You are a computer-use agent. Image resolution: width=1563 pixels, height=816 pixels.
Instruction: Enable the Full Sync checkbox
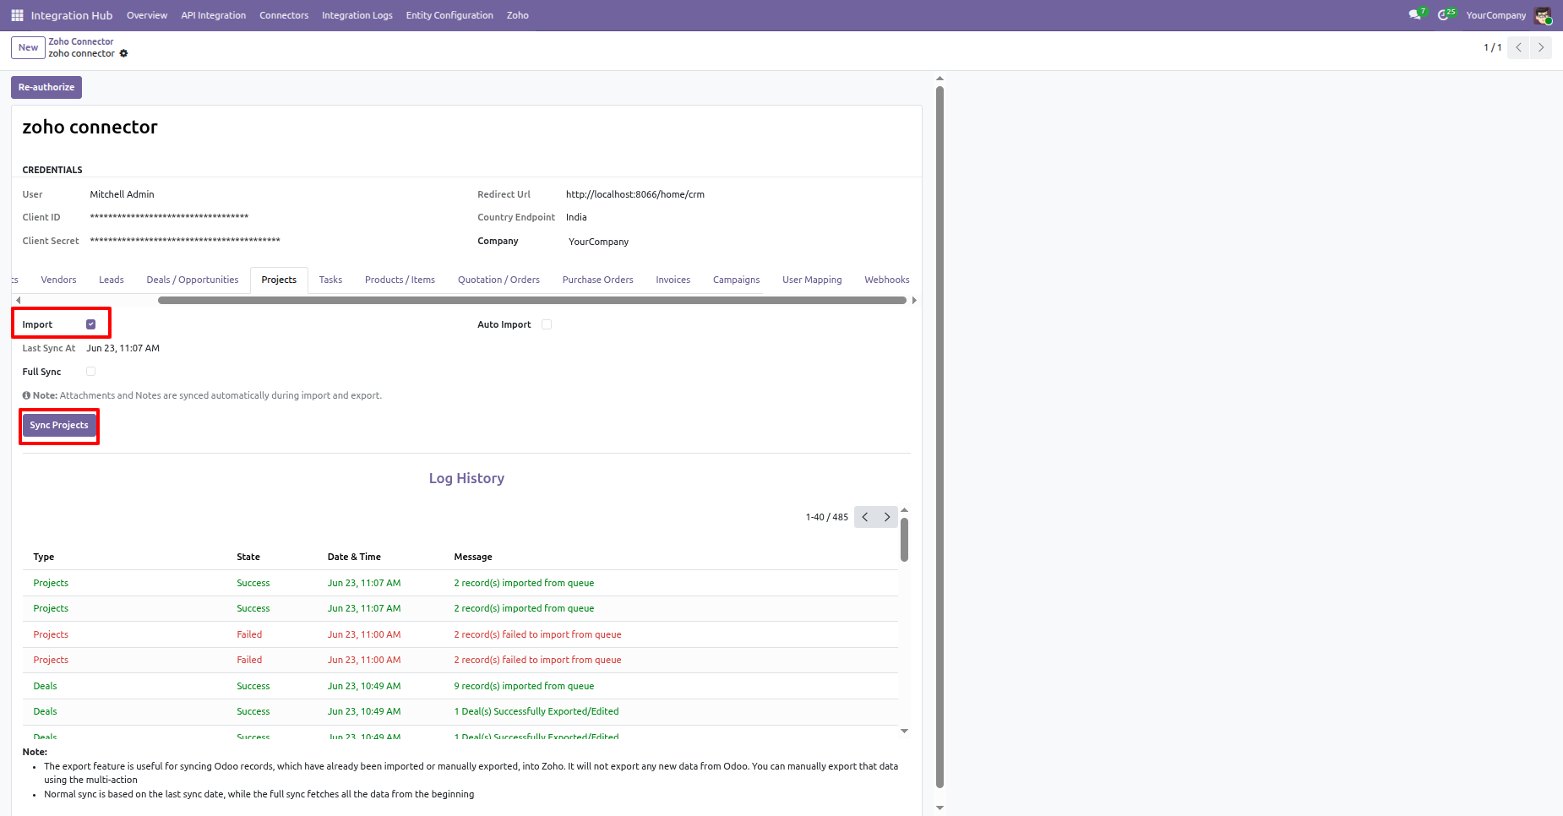pos(91,372)
